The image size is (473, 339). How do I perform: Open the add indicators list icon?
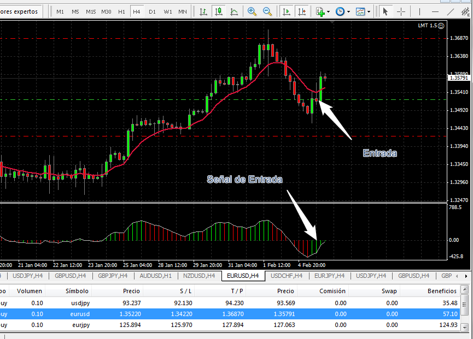tap(320, 12)
